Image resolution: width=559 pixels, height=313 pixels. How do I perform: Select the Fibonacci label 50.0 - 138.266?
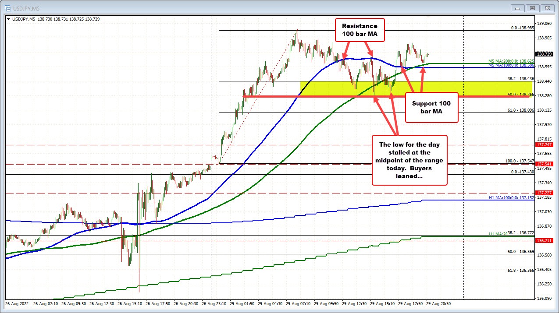click(x=522, y=94)
